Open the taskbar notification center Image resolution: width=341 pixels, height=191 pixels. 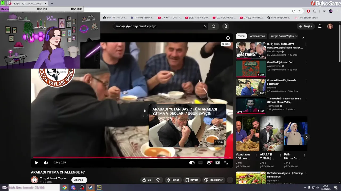tap(335, 188)
